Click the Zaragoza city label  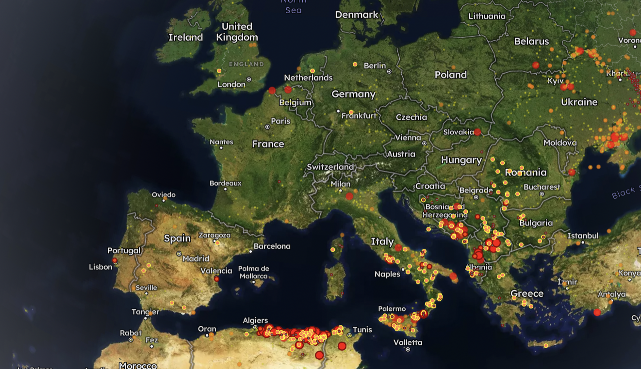click(214, 236)
